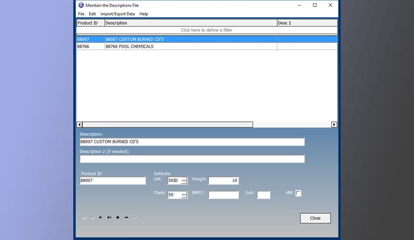Toggle the HM checkbox
Viewport: 414px width, 240px height.
point(298,193)
